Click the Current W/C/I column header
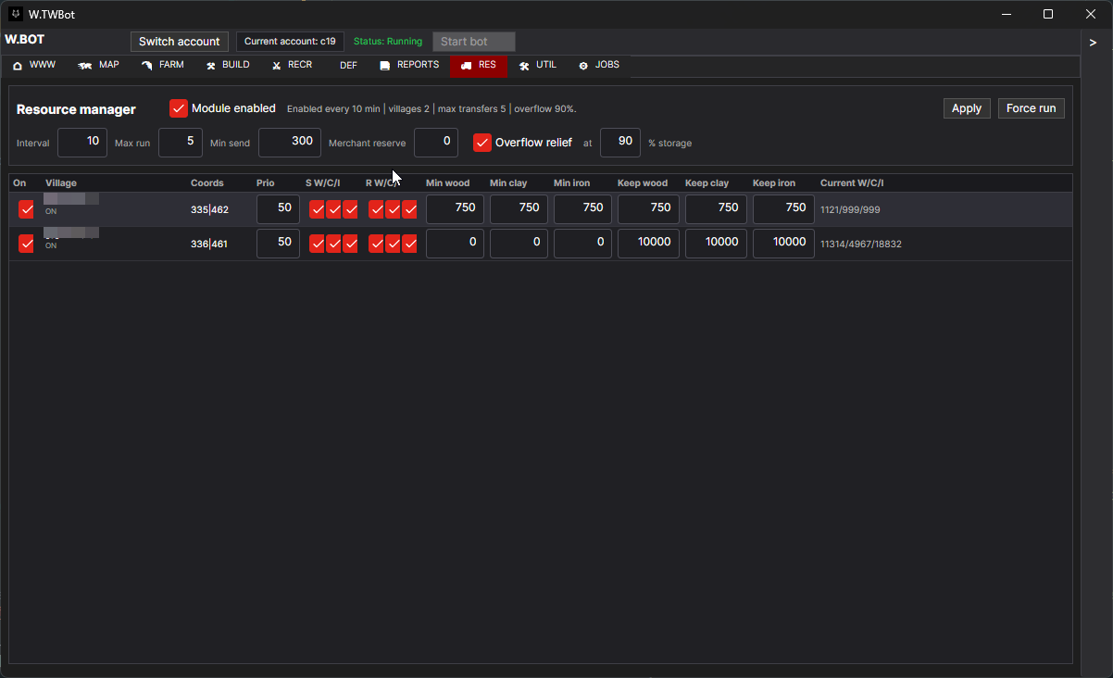Screen dimensions: 1113x678 [x=852, y=183]
